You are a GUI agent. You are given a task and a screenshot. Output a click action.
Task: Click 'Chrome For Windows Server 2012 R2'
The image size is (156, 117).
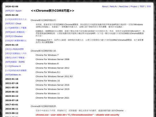pos(54,76)
